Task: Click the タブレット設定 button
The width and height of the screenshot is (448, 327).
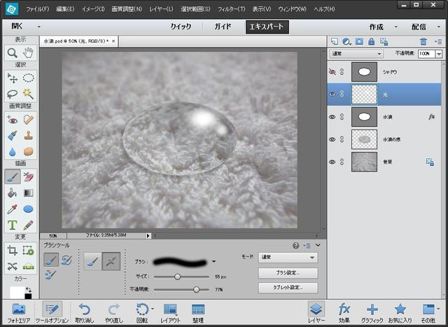Action: 288,288
